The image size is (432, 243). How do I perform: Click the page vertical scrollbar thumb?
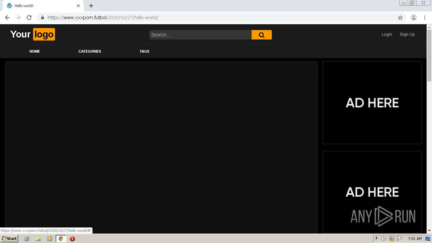click(x=429, y=55)
